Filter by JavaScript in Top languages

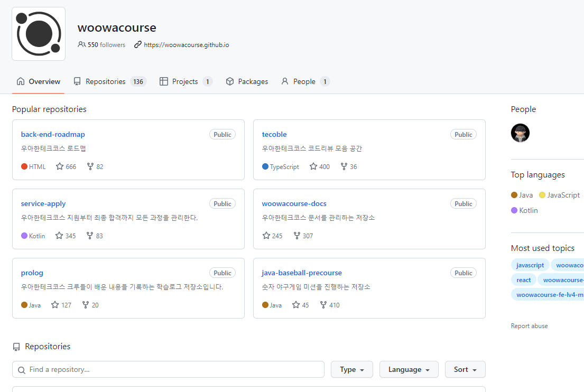559,195
